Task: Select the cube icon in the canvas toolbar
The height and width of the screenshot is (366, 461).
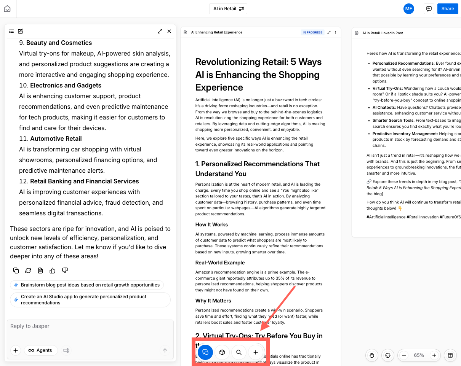Action: coord(222,352)
